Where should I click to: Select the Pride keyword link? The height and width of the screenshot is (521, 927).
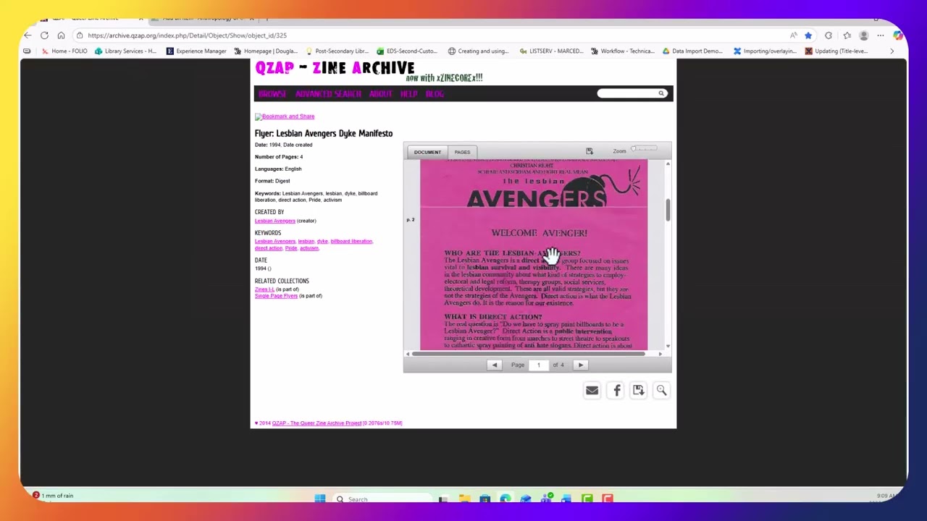291,248
